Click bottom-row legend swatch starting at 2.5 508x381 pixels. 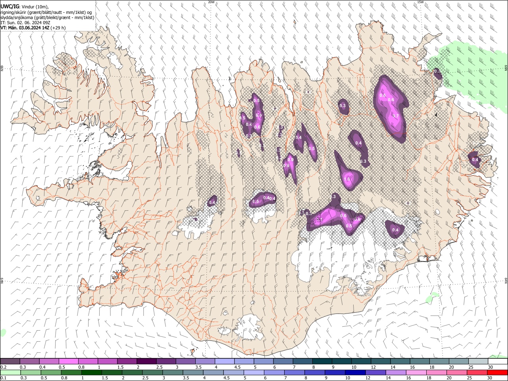tap(153, 372)
